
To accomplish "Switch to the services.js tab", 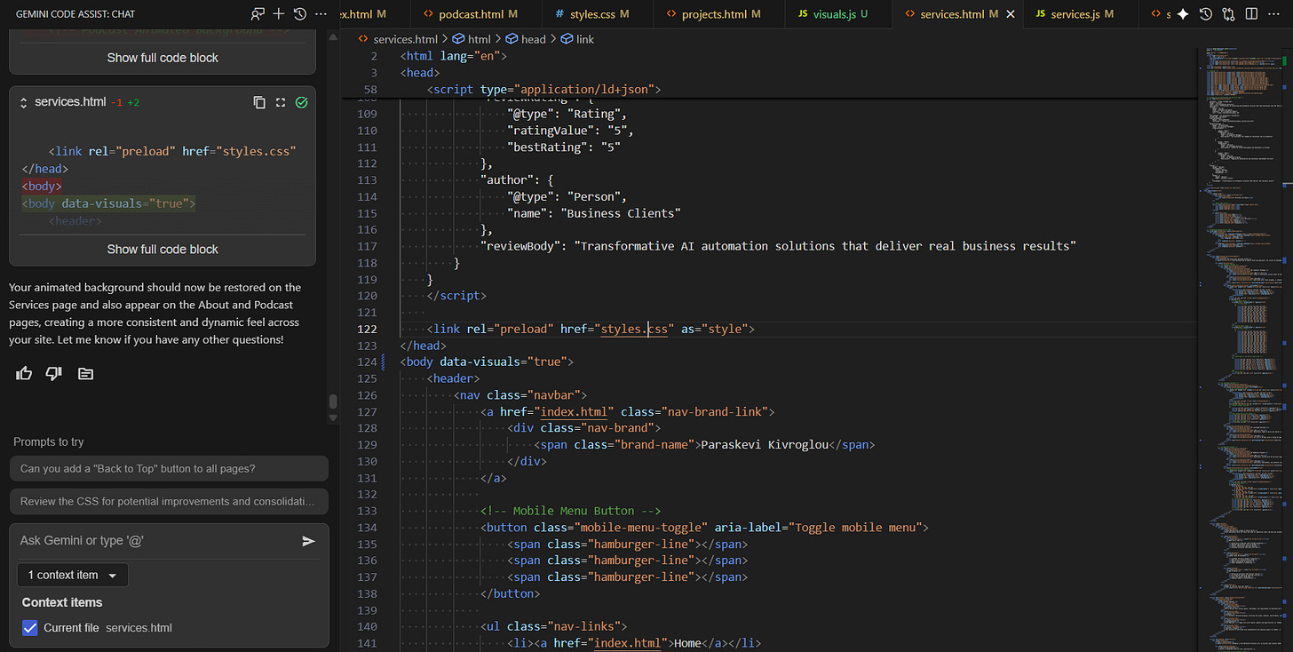I will (x=1081, y=14).
